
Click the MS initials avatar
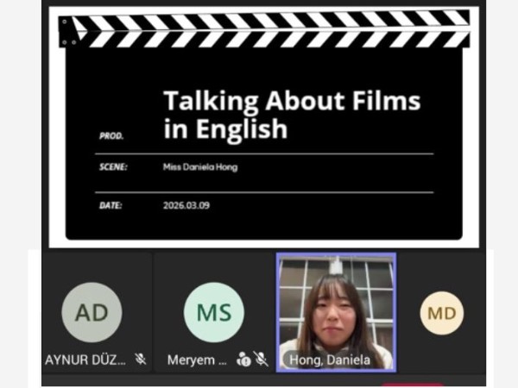213,312
